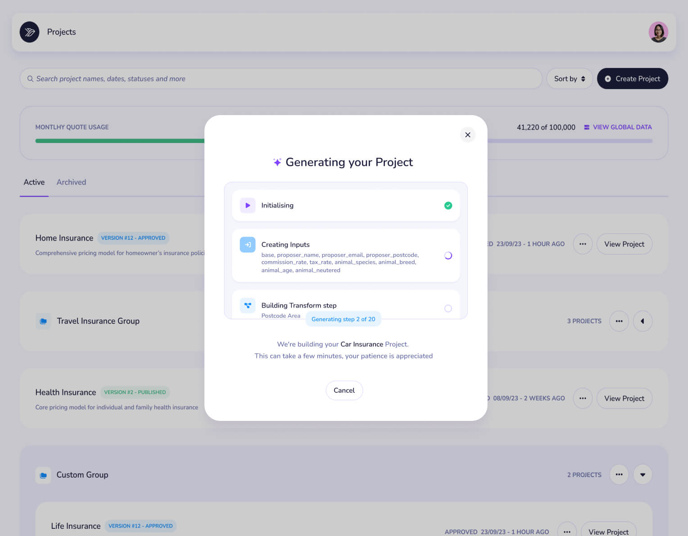
Task: Click the Creating Inputs step icon
Action: 248,245
